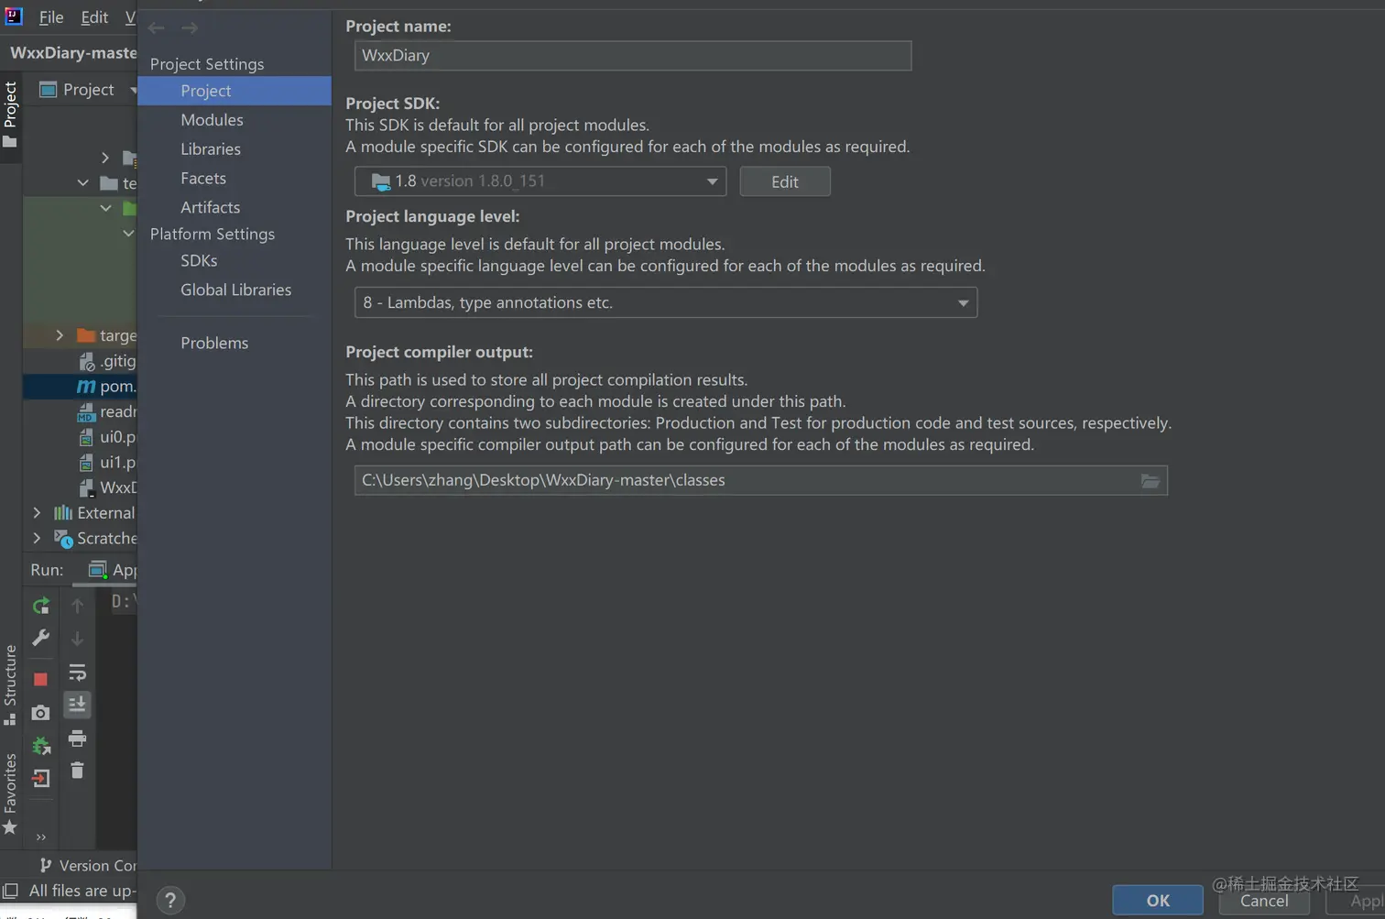
Task: Open the Version Control tab
Action: pyautogui.click(x=89, y=866)
